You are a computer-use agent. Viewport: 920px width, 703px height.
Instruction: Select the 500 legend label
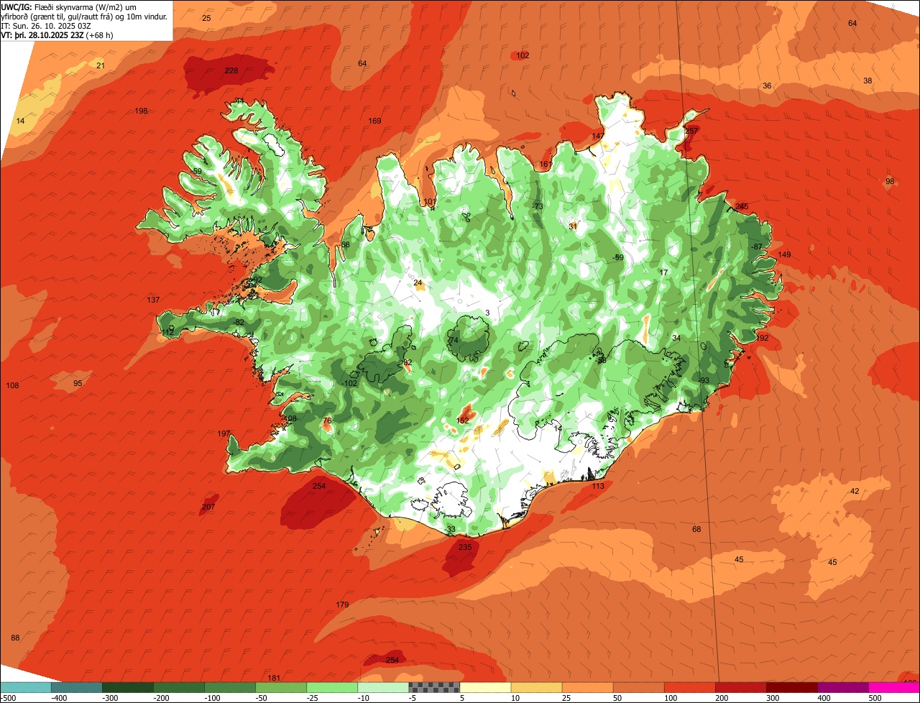coord(875,697)
